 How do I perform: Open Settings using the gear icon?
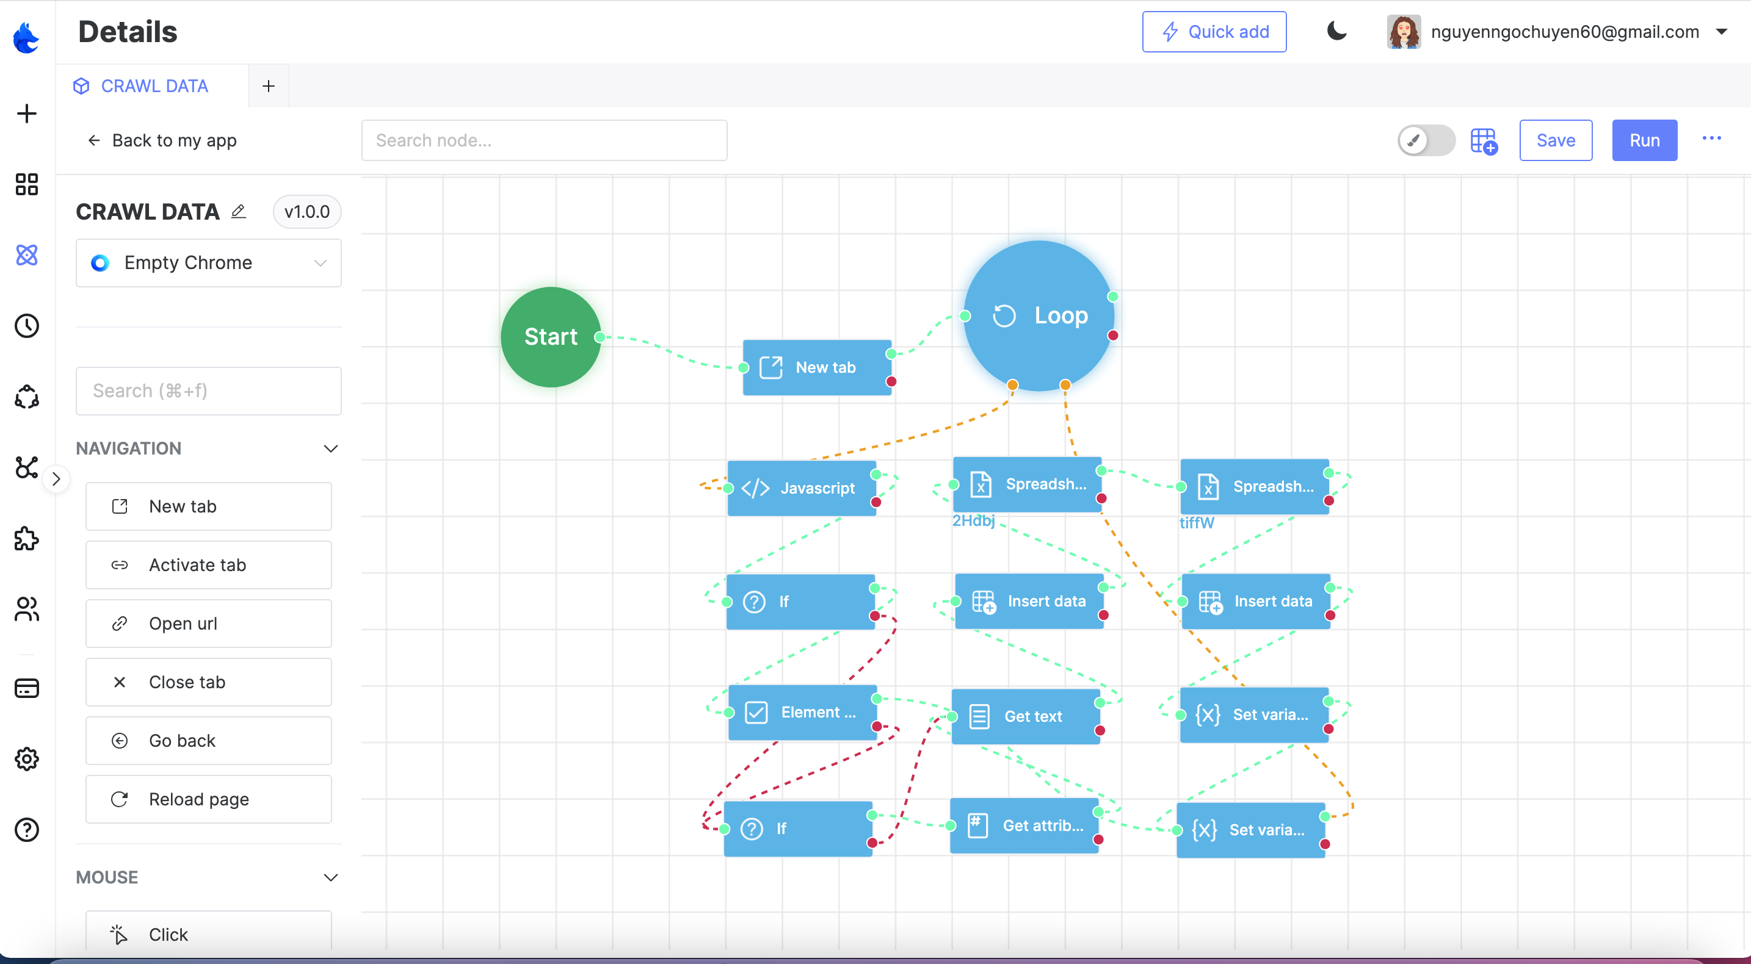tap(26, 759)
